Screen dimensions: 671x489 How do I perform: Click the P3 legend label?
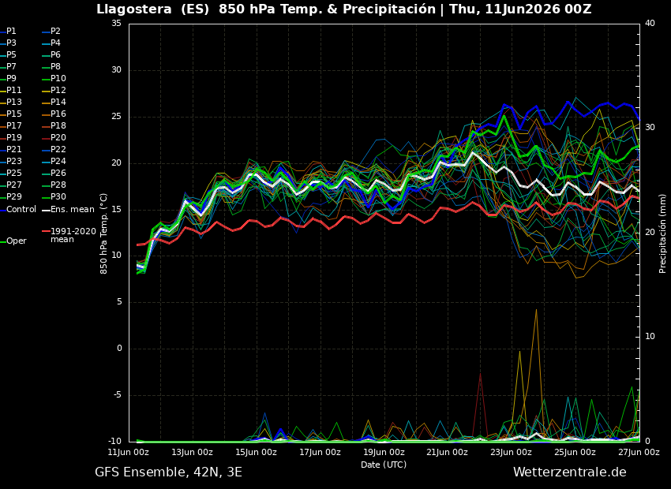(11, 43)
